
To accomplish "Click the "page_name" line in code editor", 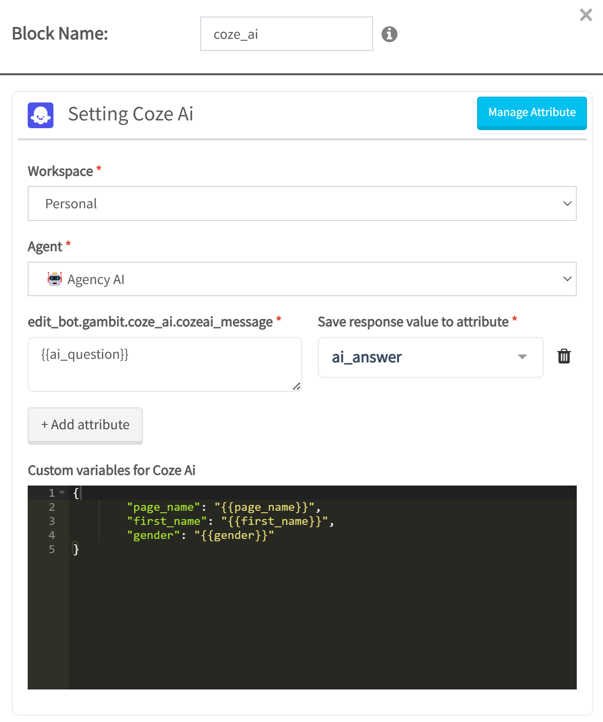I will [224, 507].
